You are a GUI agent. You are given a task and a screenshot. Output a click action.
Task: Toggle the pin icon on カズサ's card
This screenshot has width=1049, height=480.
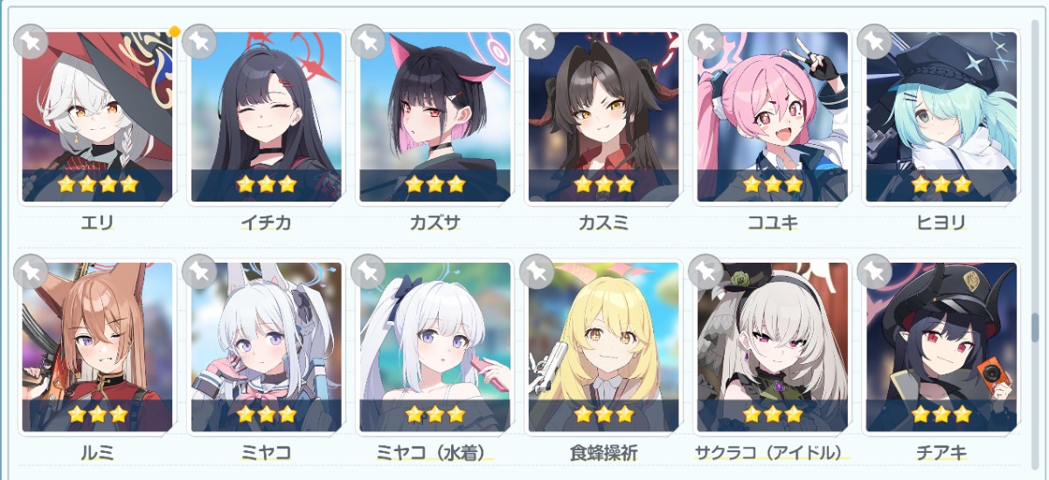pyautogui.click(x=368, y=41)
